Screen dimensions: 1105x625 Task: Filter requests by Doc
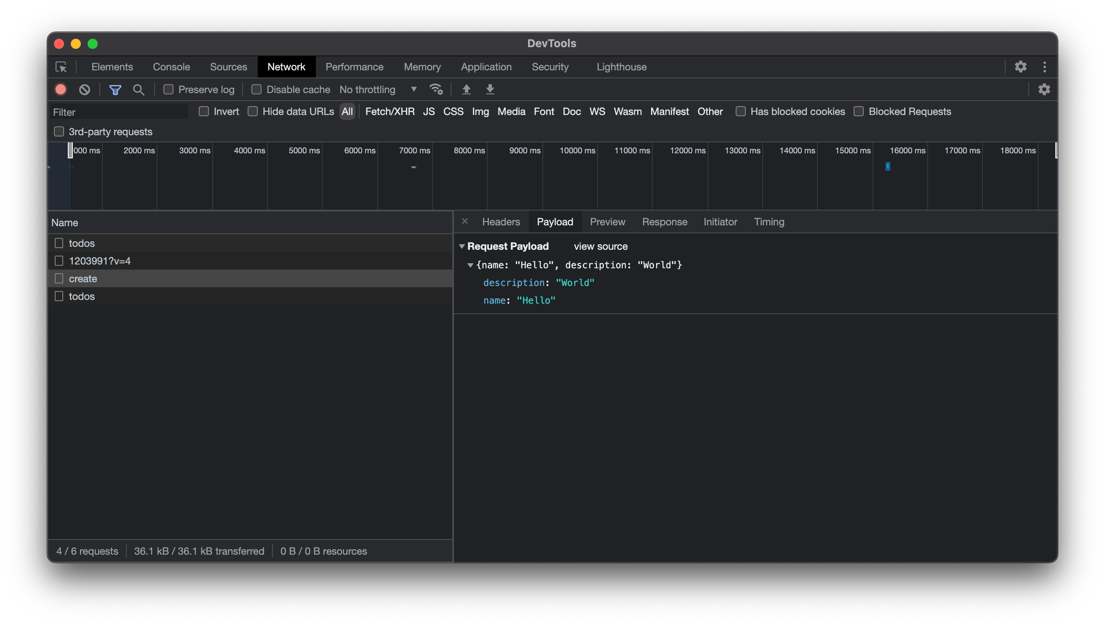pyautogui.click(x=571, y=112)
